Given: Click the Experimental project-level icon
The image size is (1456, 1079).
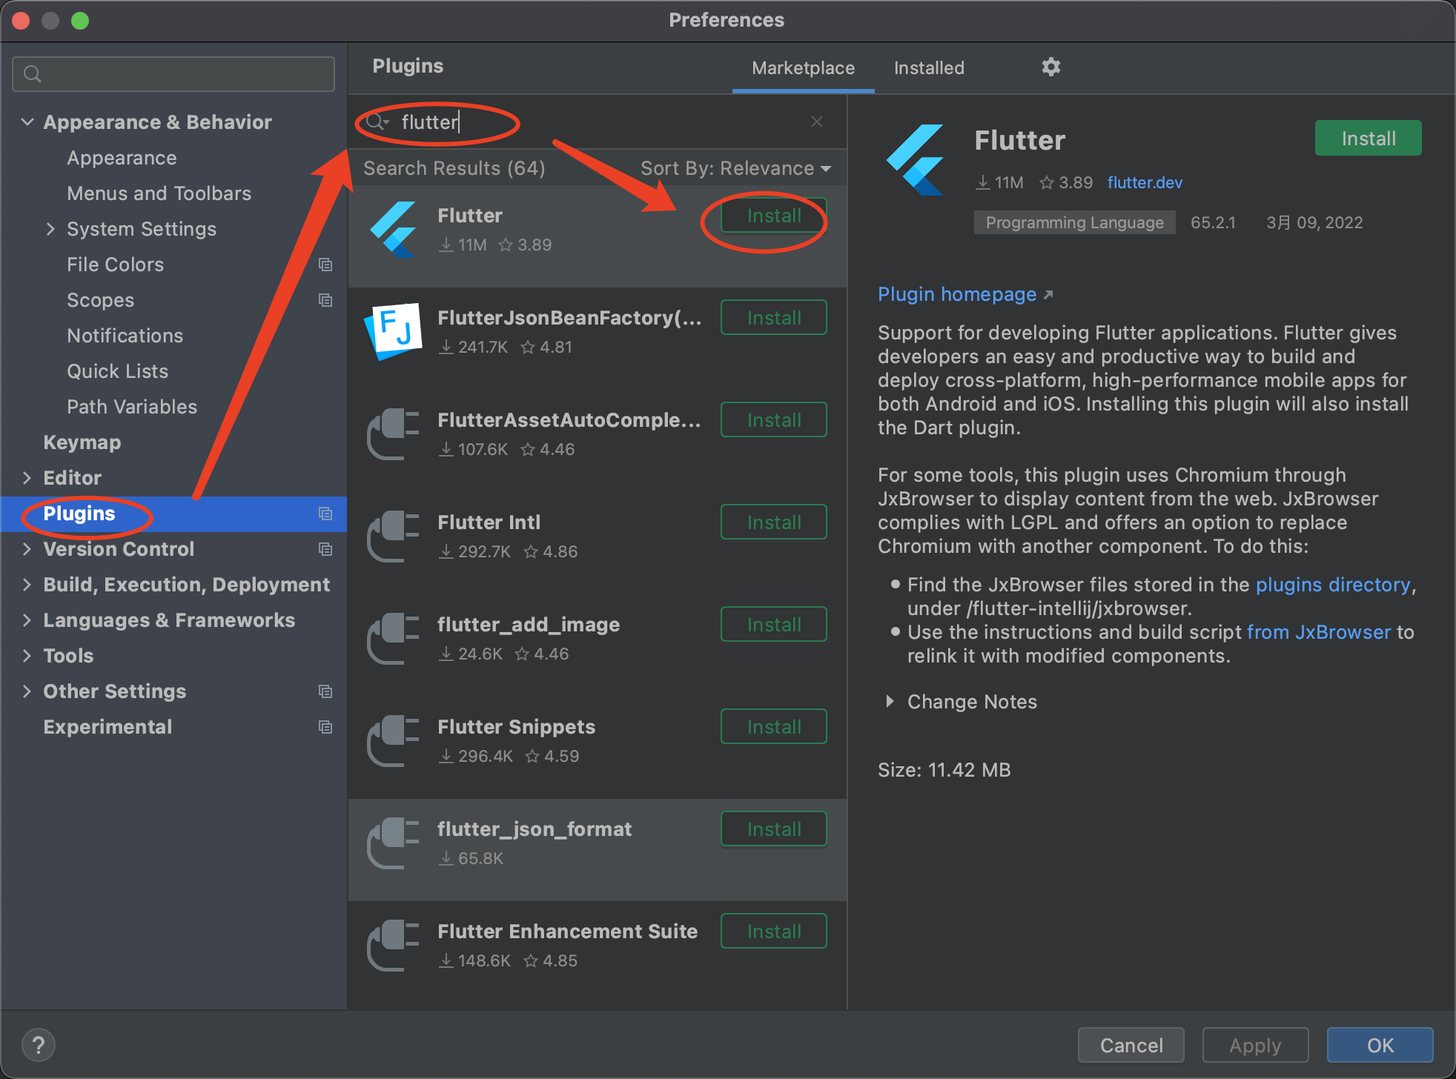Looking at the screenshot, I should coord(325,727).
